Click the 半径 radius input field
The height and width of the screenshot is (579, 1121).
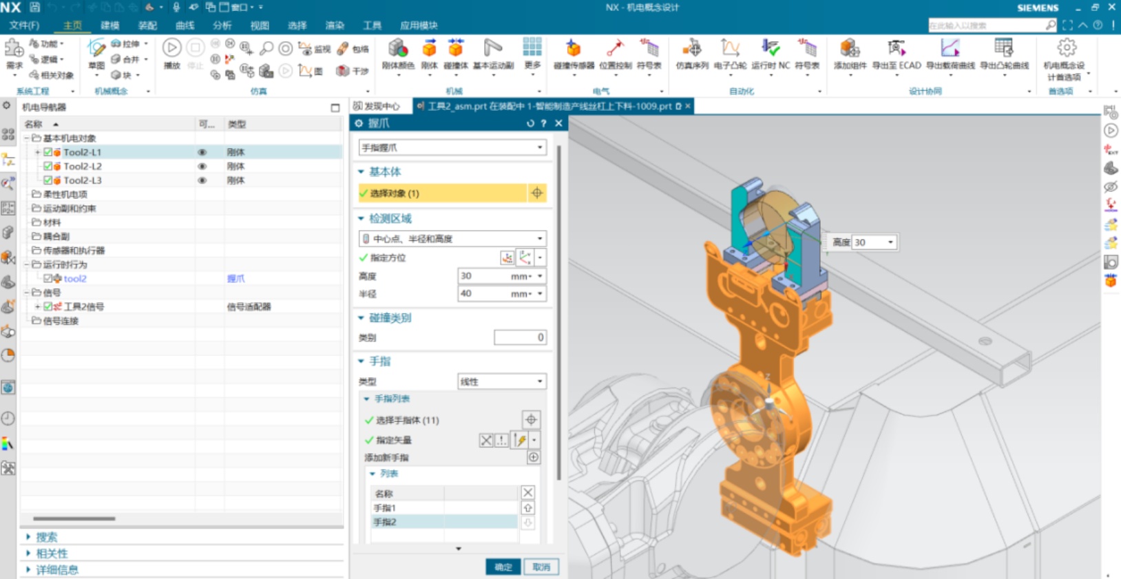click(483, 294)
